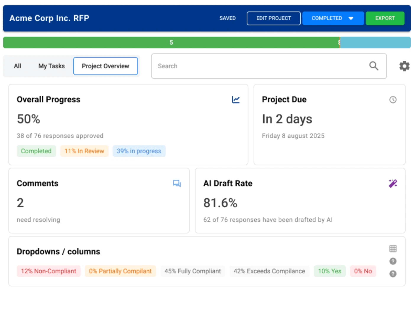Image resolution: width=411 pixels, height=318 pixels.
Task: Click the EDIT PROJECT button
Action: 274,18
